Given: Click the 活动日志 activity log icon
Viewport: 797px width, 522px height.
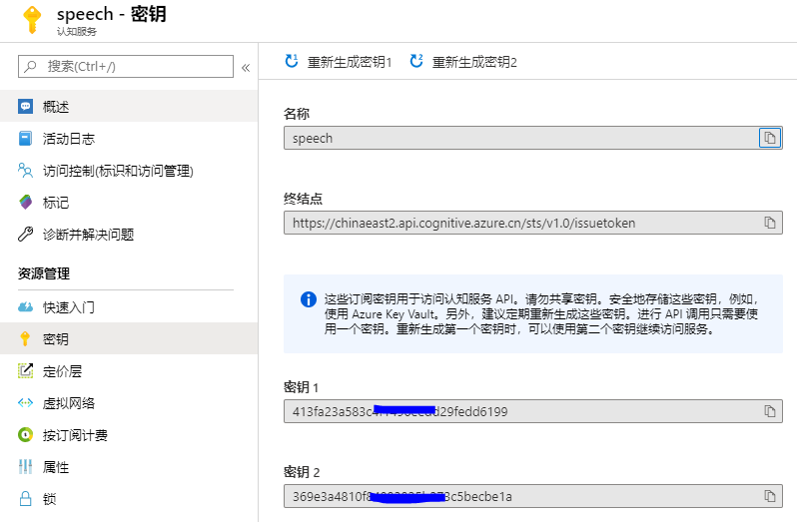Looking at the screenshot, I should pyautogui.click(x=25, y=139).
